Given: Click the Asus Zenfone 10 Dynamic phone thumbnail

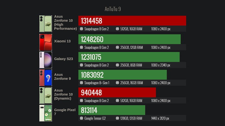Looking at the screenshot, I should [x=46, y=95].
